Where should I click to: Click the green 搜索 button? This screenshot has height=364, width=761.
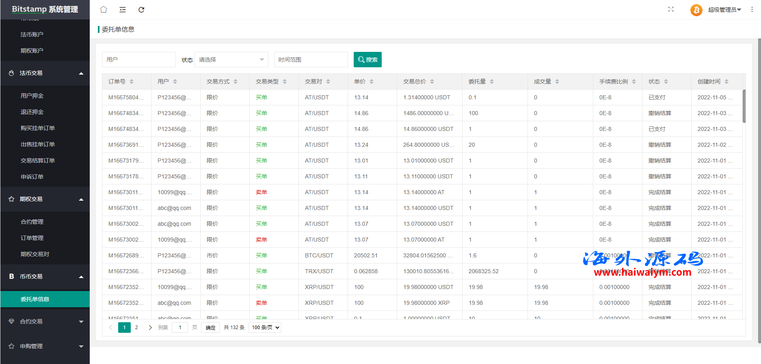point(368,60)
